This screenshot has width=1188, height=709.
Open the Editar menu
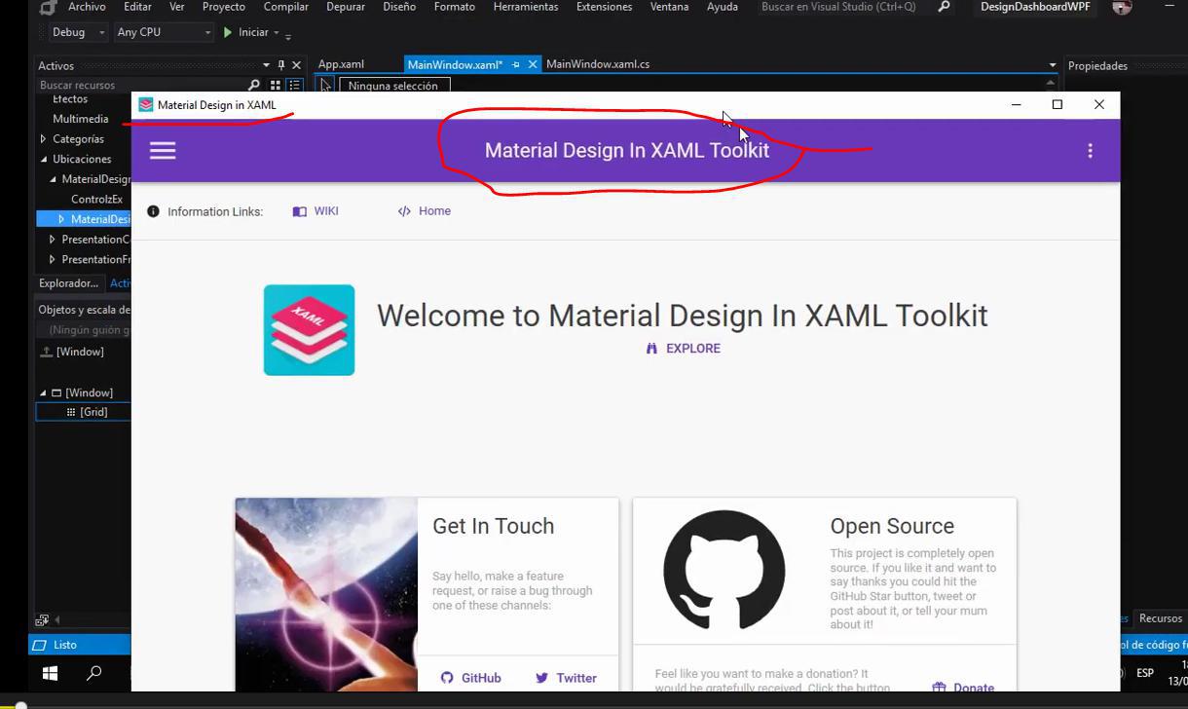[137, 7]
